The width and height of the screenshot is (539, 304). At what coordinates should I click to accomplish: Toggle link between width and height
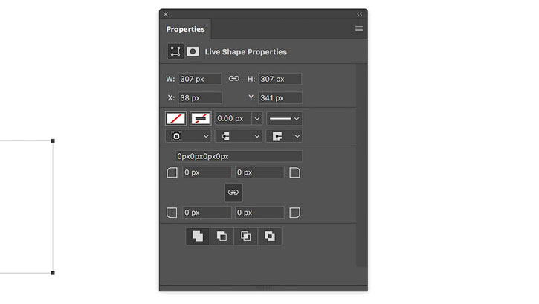[x=233, y=79]
